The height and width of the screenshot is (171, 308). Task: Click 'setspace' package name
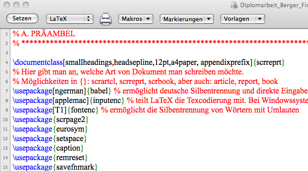click(70, 138)
